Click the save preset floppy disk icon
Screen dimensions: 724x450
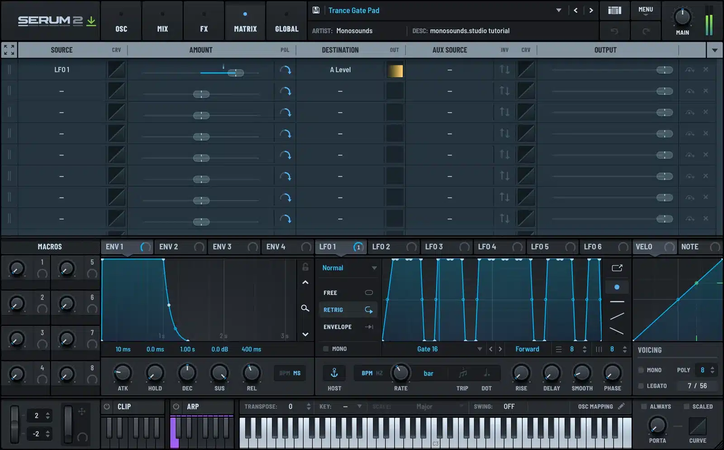pos(316,10)
